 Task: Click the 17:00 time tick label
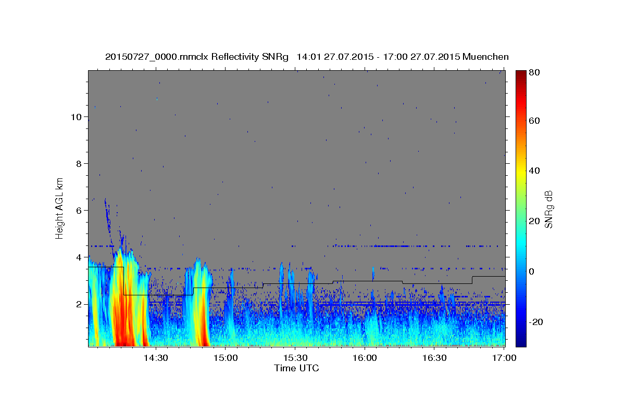click(x=504, y=358)
